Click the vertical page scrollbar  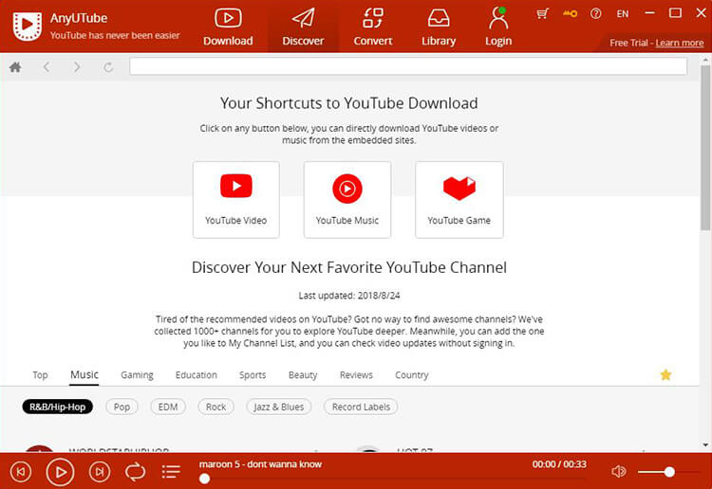coord(705,147)
